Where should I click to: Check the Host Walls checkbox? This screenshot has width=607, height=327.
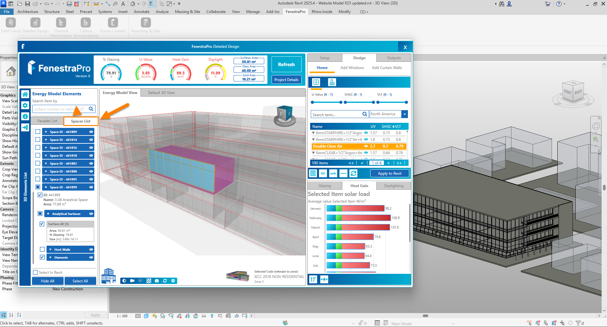42,249
